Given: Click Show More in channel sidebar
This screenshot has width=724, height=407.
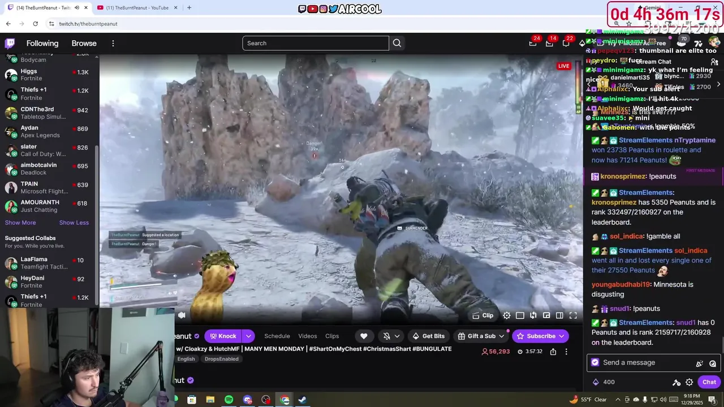Looking at the screenshot, I should [20, 223].
